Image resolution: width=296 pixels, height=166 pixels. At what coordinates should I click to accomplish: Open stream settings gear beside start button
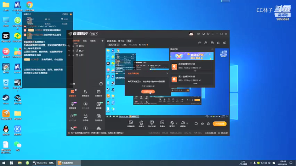[208, 124]
